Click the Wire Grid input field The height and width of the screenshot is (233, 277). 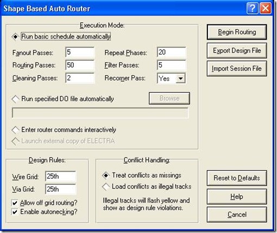pos(60,176)
